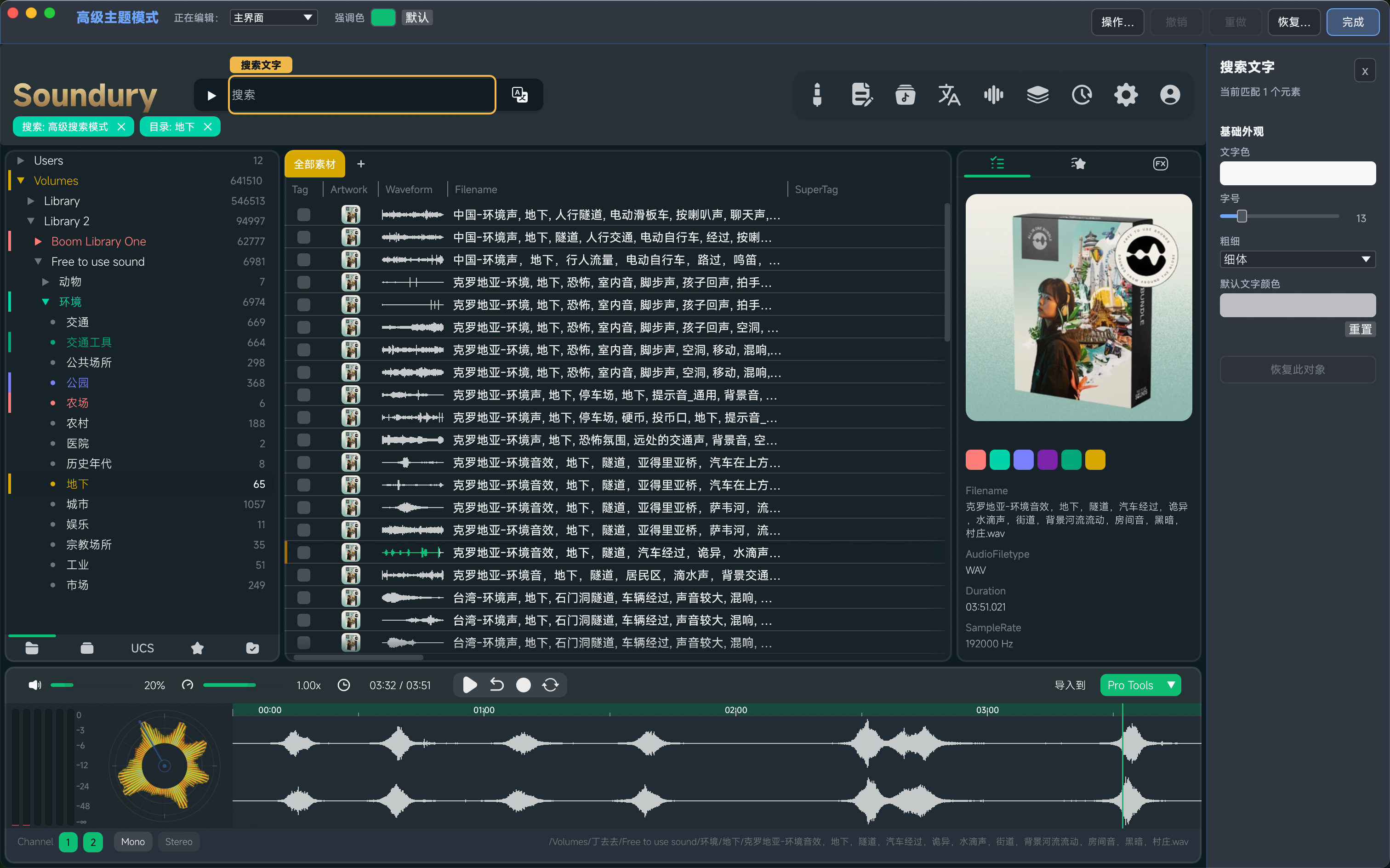
Task: Mute volume with speaker icon
Action: pos(34,684)
